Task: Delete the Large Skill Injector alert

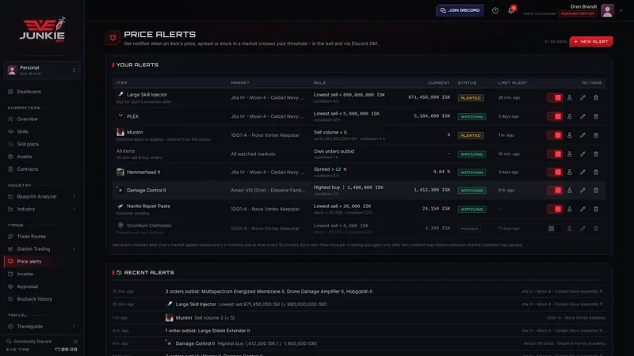Action: tap(596, 97)
